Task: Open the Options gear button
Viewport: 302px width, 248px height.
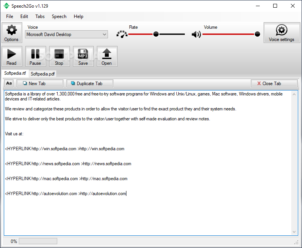Action: [x=12, y=33]
